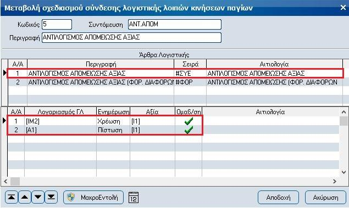Move to last record arrow button
This screenshot has height=208, width=349.
(51, 197)
